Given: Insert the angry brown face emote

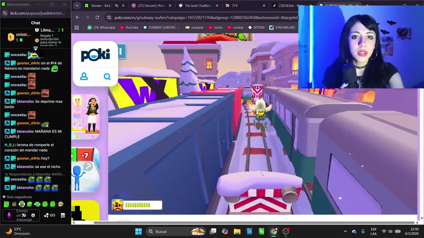Looking at the screenshot, I should tap(14, 204).
